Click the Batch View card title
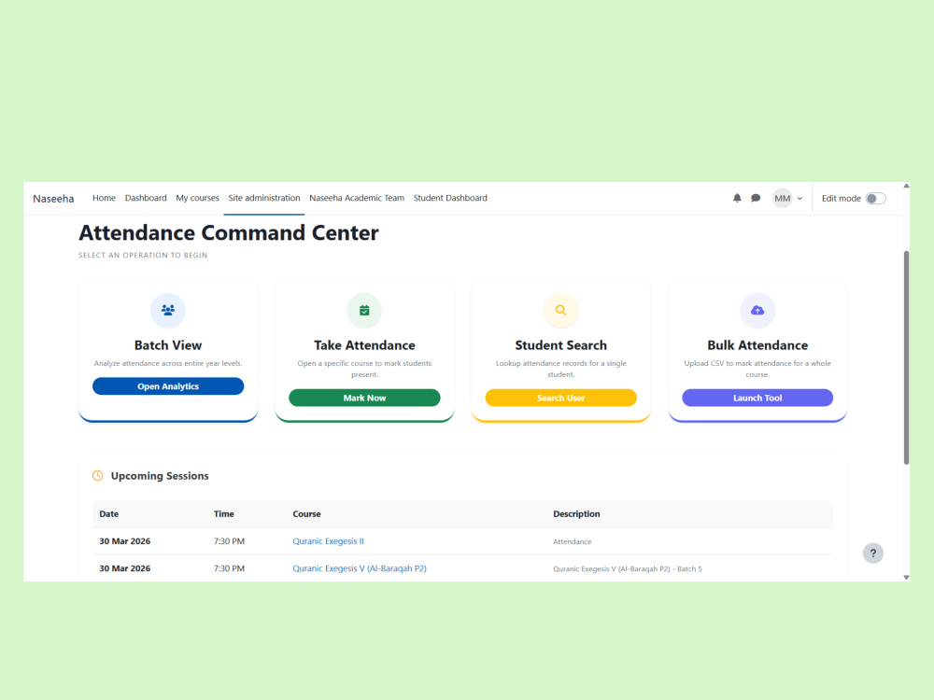 coord(168,345)
